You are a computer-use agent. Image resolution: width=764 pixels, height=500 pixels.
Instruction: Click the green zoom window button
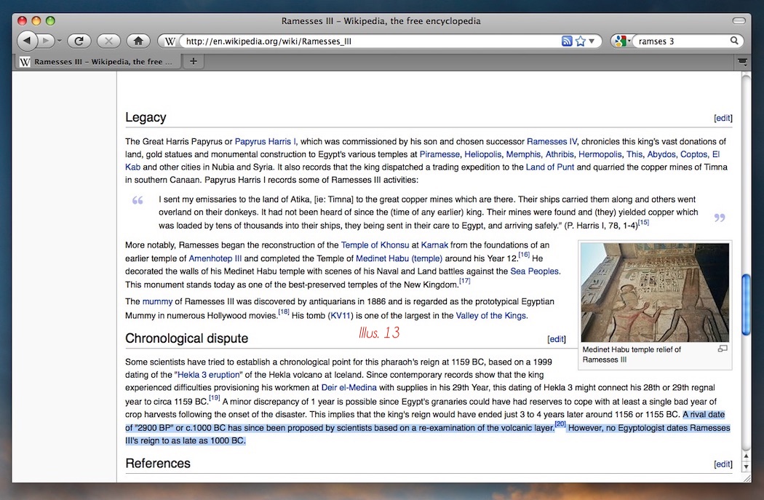click(x=50, y=20)
